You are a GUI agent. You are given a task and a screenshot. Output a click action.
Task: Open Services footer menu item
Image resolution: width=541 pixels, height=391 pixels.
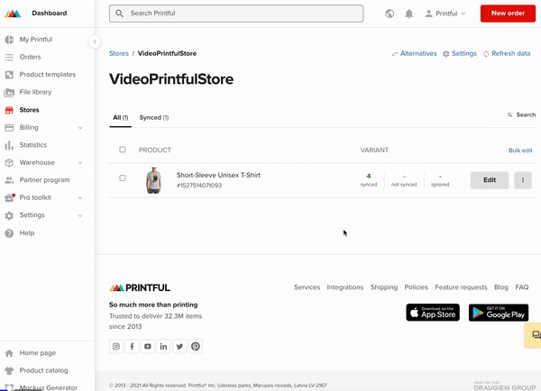pos(307,287)
